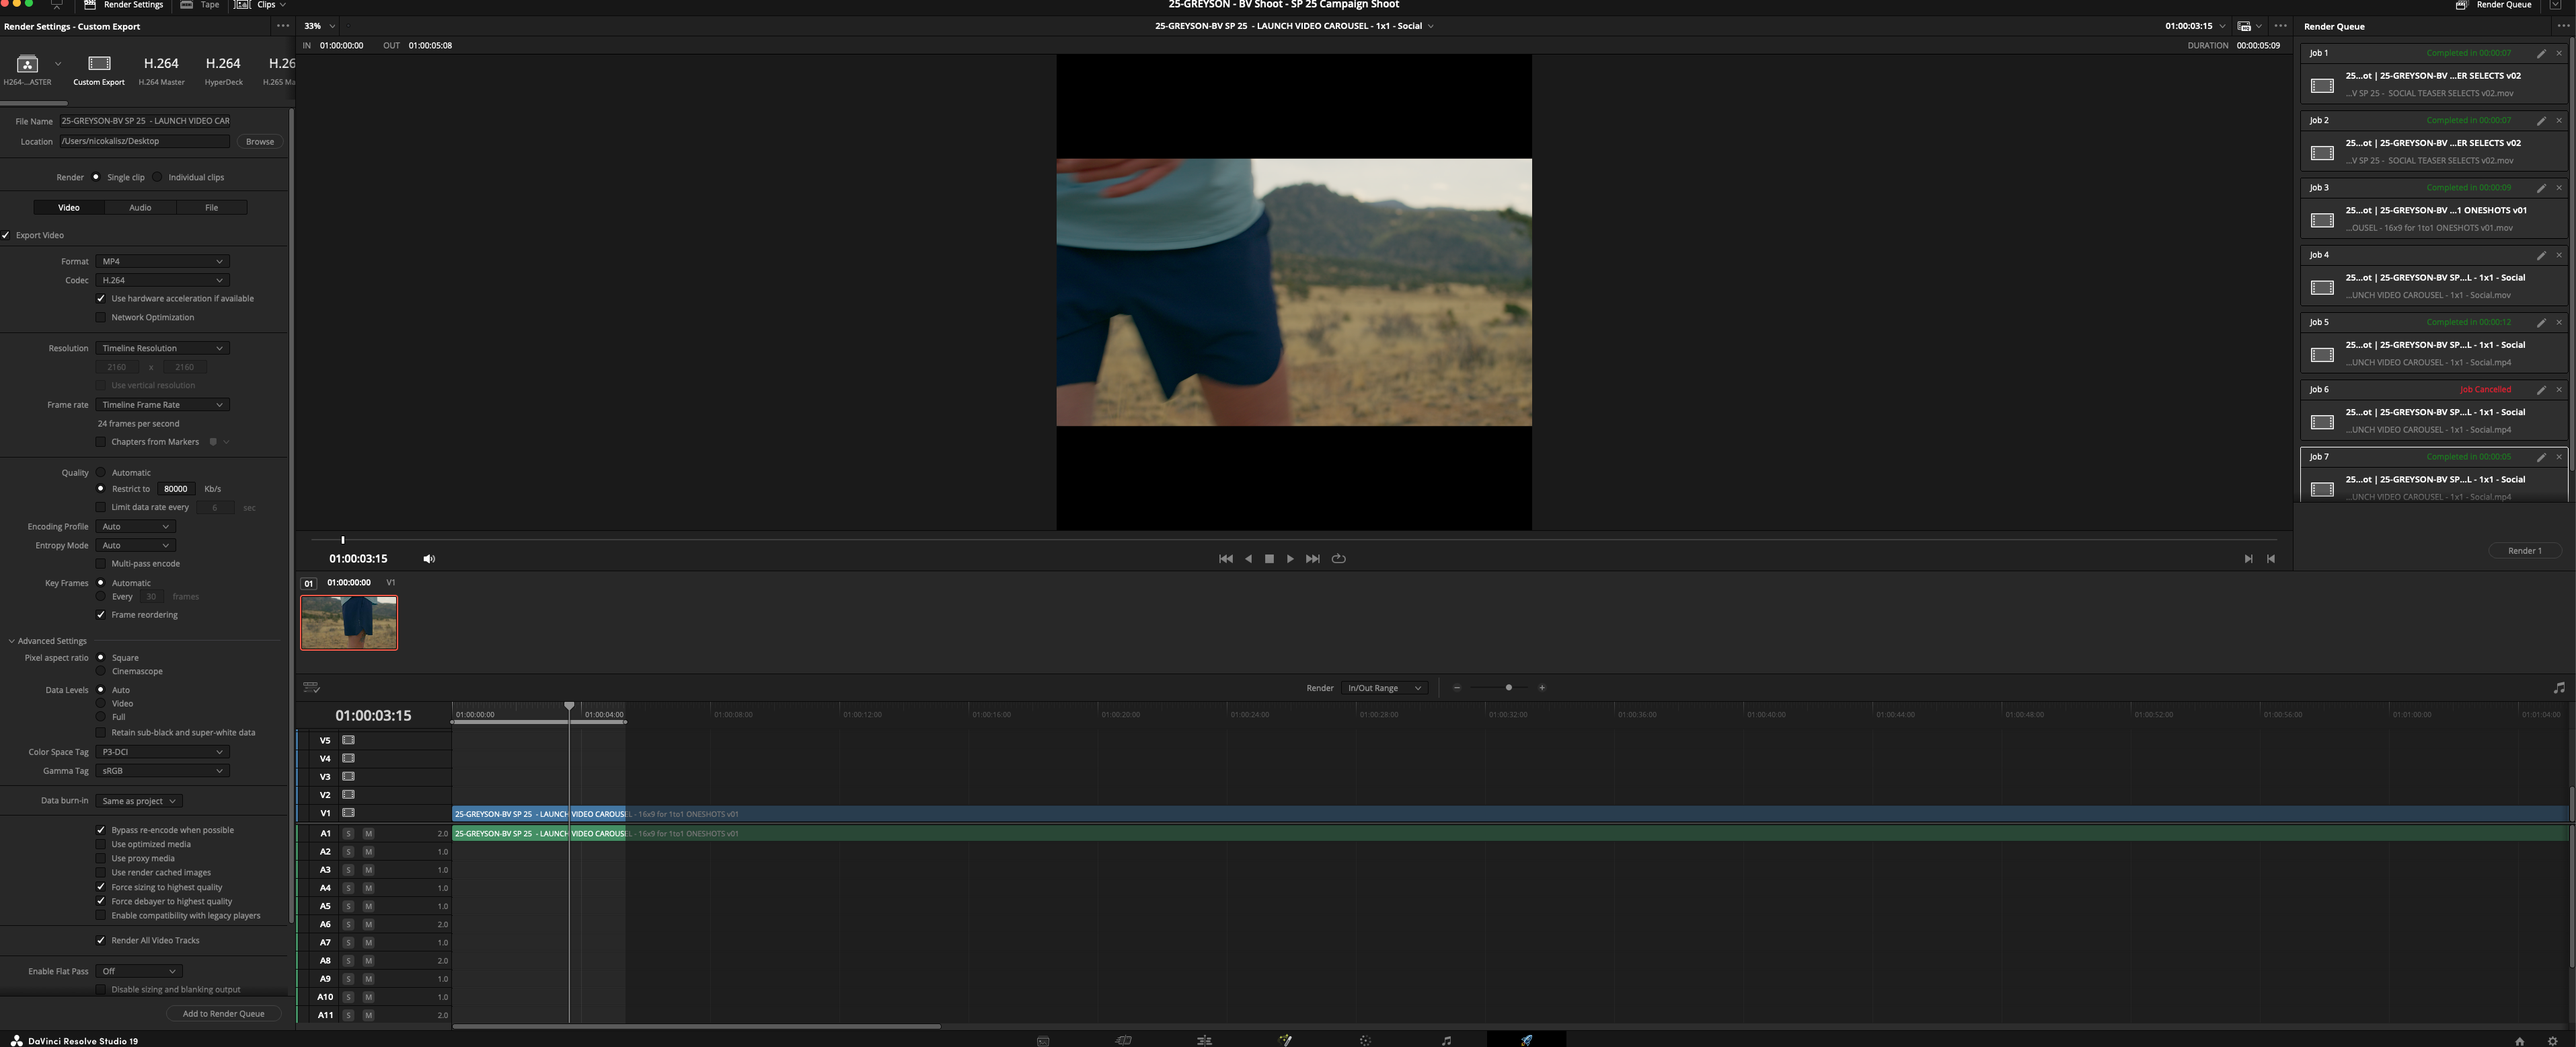This screenshot has height=1047, width=2576.
Task: Open the Fusion page icon
Action: [x=1285, y=1040]
